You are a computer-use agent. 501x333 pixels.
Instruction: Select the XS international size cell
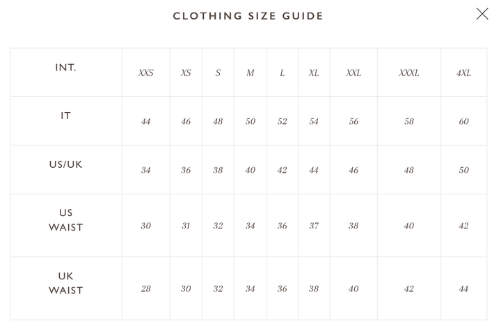tap(186, 73)
